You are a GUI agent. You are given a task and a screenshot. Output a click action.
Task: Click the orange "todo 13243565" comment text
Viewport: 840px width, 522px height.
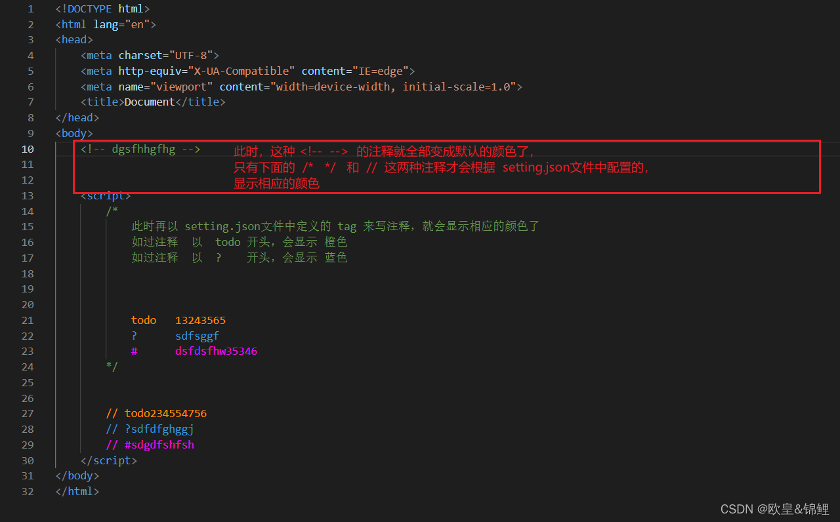click(178, 321)
